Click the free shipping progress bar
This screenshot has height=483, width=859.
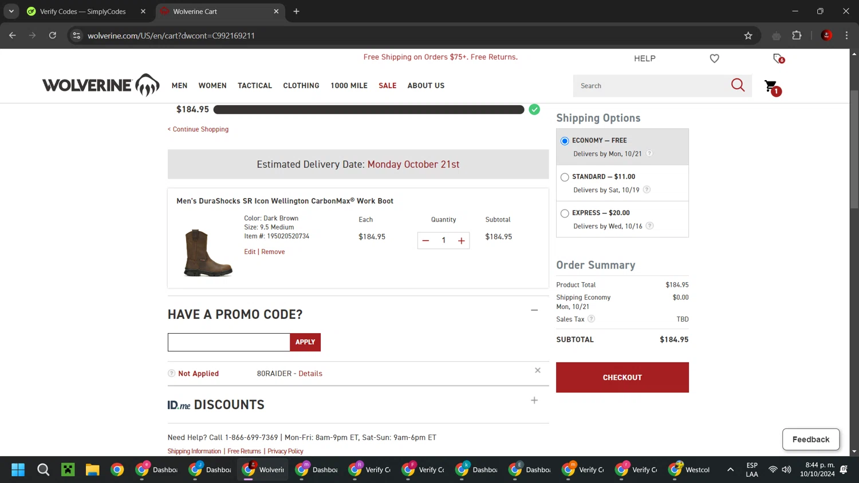click(369, 110)
